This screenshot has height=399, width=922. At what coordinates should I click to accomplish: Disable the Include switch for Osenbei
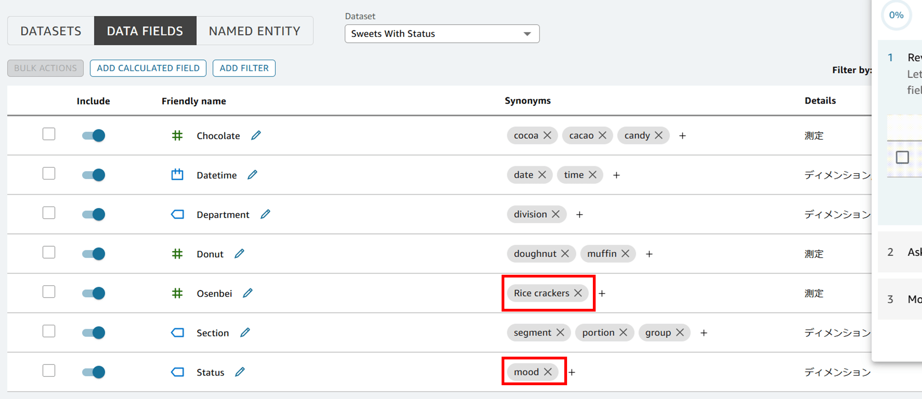click(94, 293)
